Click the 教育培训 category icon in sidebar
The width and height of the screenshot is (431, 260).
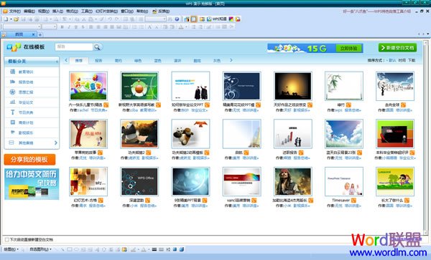(x=12, y=72)
